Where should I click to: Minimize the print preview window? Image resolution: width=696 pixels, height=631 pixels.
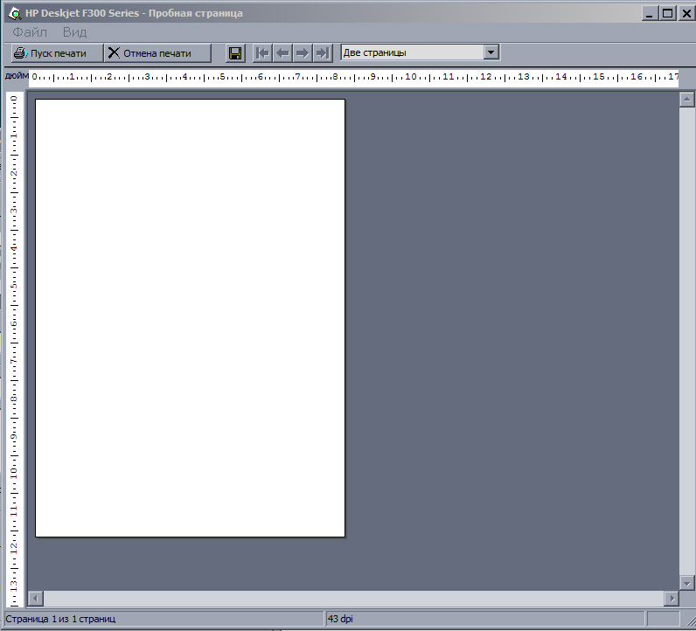pos(650,13)
